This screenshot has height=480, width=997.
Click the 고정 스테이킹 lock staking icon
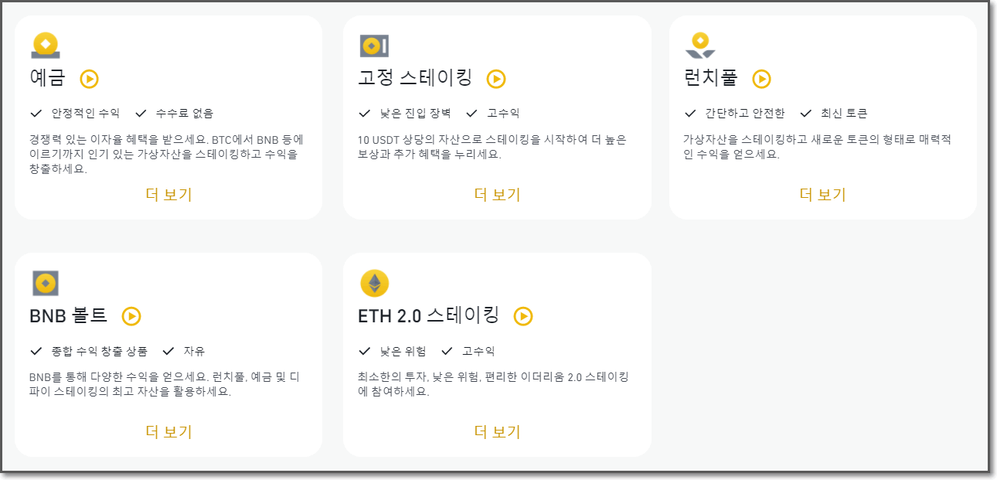coord(373,45)
